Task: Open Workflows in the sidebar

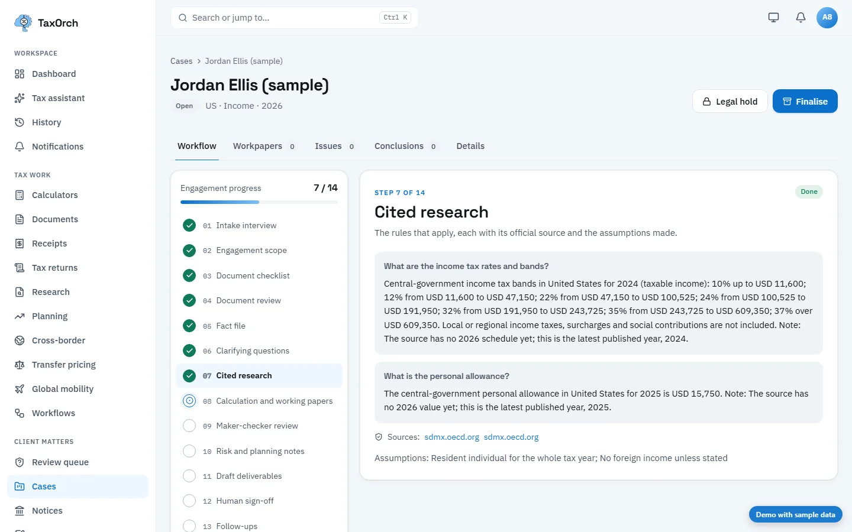Action: tap(78, 413)
